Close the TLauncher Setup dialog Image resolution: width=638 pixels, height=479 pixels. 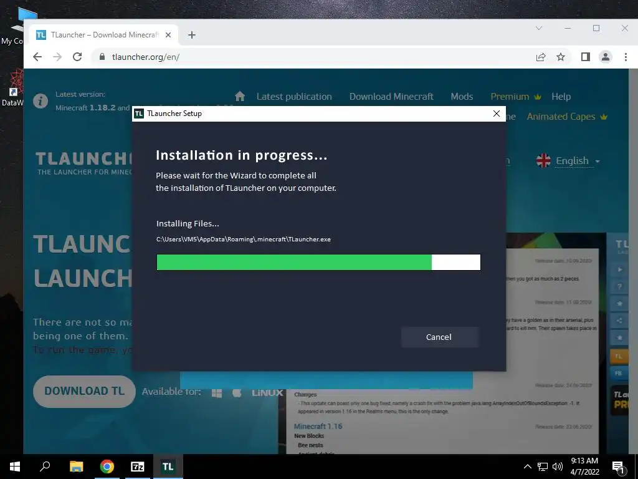click(x=497, y=114)
